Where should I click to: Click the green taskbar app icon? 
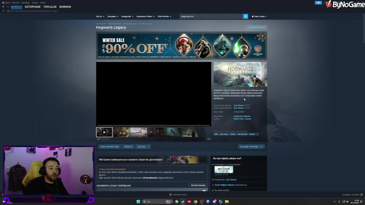click(177, 202)
